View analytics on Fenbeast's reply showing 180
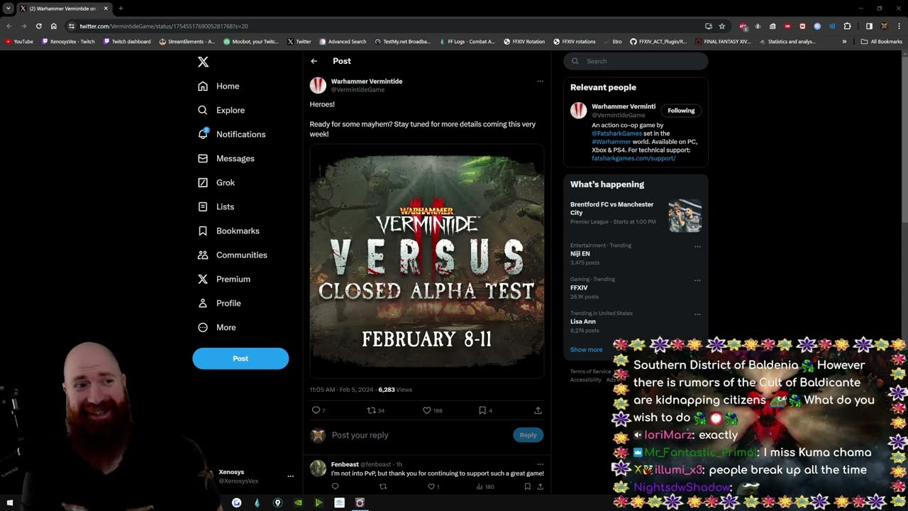Image resolution: width=908 pixels, height=511 pixels. click(x=485, y=486)
